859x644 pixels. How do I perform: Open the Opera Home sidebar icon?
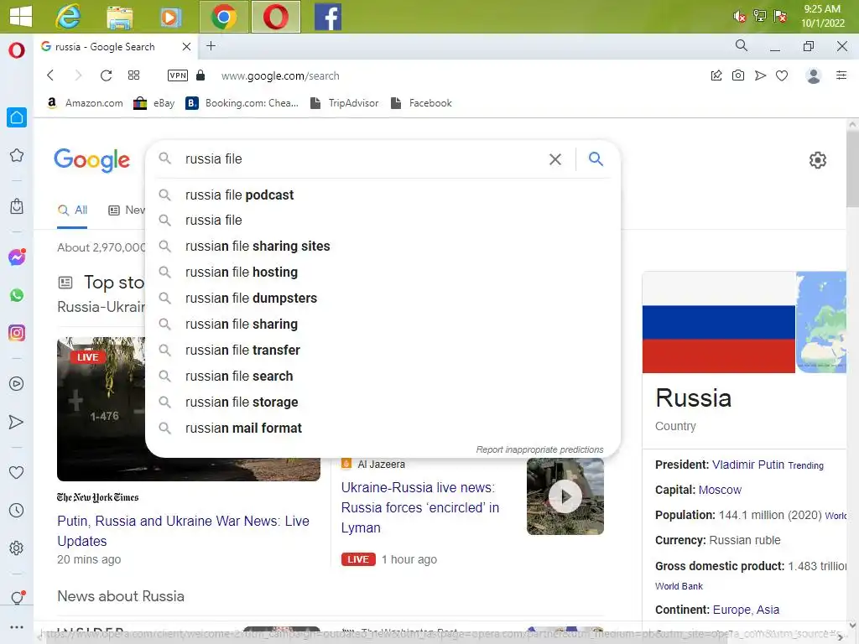17,117
